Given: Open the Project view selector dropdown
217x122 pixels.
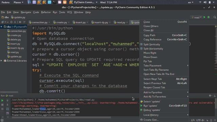Looking at the screenshot, I should (5, 22).
